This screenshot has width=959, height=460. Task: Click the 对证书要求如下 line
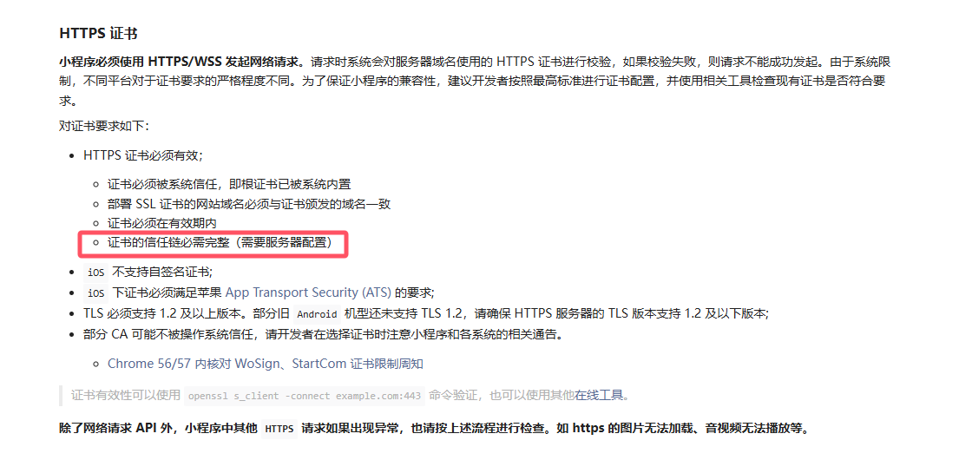(104, 126)
